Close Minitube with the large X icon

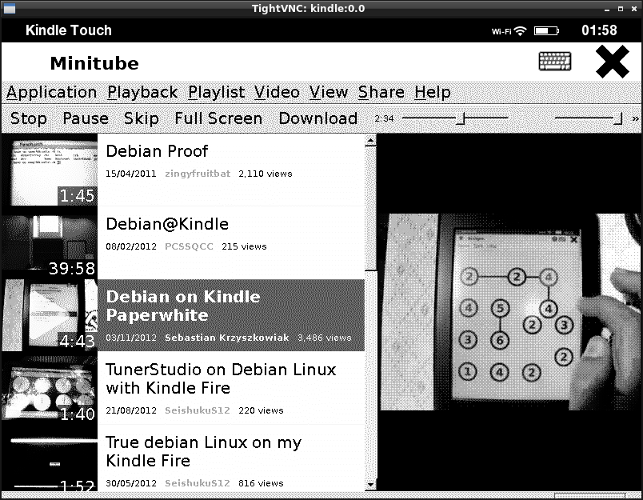pos(612,62)
